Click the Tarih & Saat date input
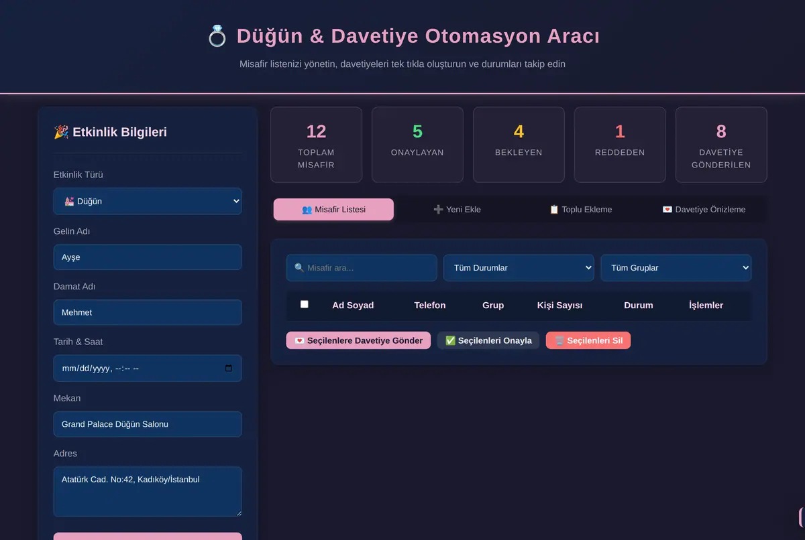805x540 pixels. click(148, 368)
